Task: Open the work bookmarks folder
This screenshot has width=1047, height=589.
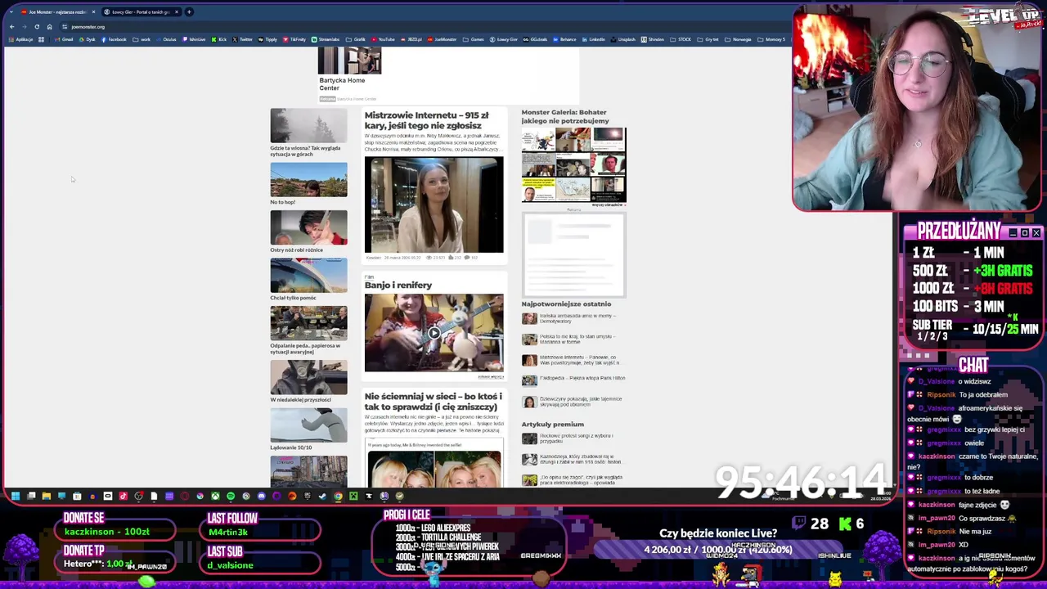Action: pos(142,39)
